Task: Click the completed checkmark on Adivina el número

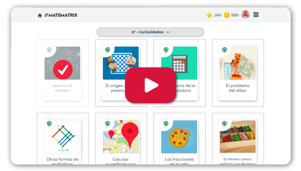Action: tap(63, 69)
